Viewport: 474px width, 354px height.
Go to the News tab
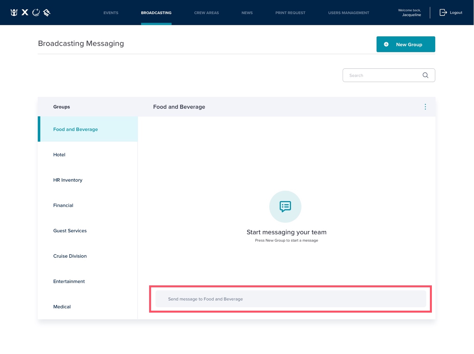247,13
